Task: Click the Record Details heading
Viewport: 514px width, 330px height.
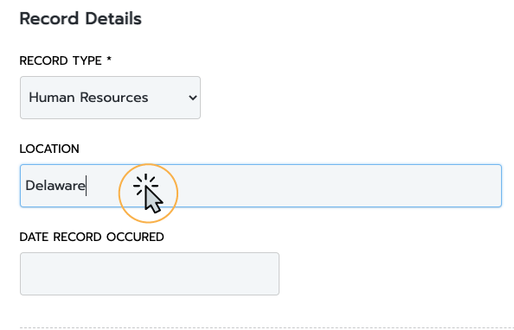Action: click(80, 19)
